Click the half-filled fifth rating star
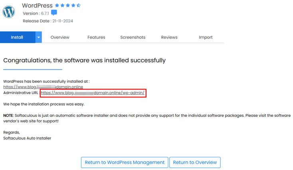The height and width of the screenshot is (170, 293). (x=79, y=6)
